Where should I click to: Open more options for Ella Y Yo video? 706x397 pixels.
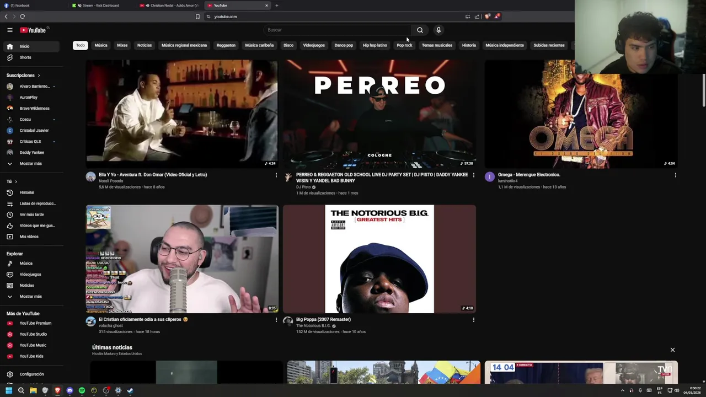coord(276,175)
